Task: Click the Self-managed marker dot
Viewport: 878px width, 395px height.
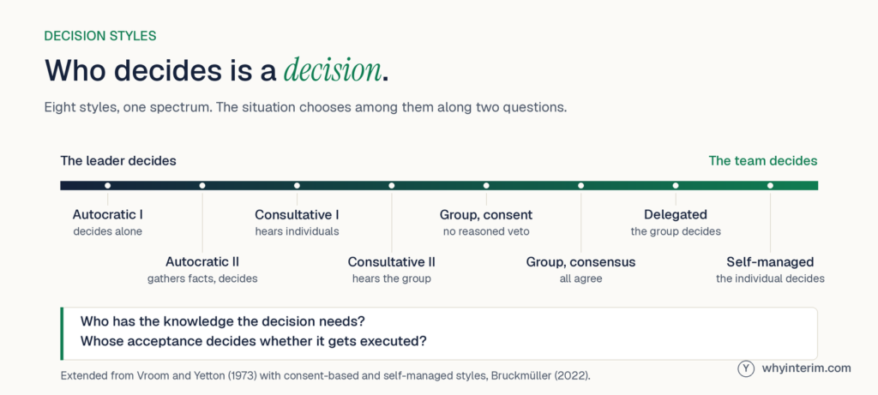Action: pyautogui.click(x=770, y=185)
